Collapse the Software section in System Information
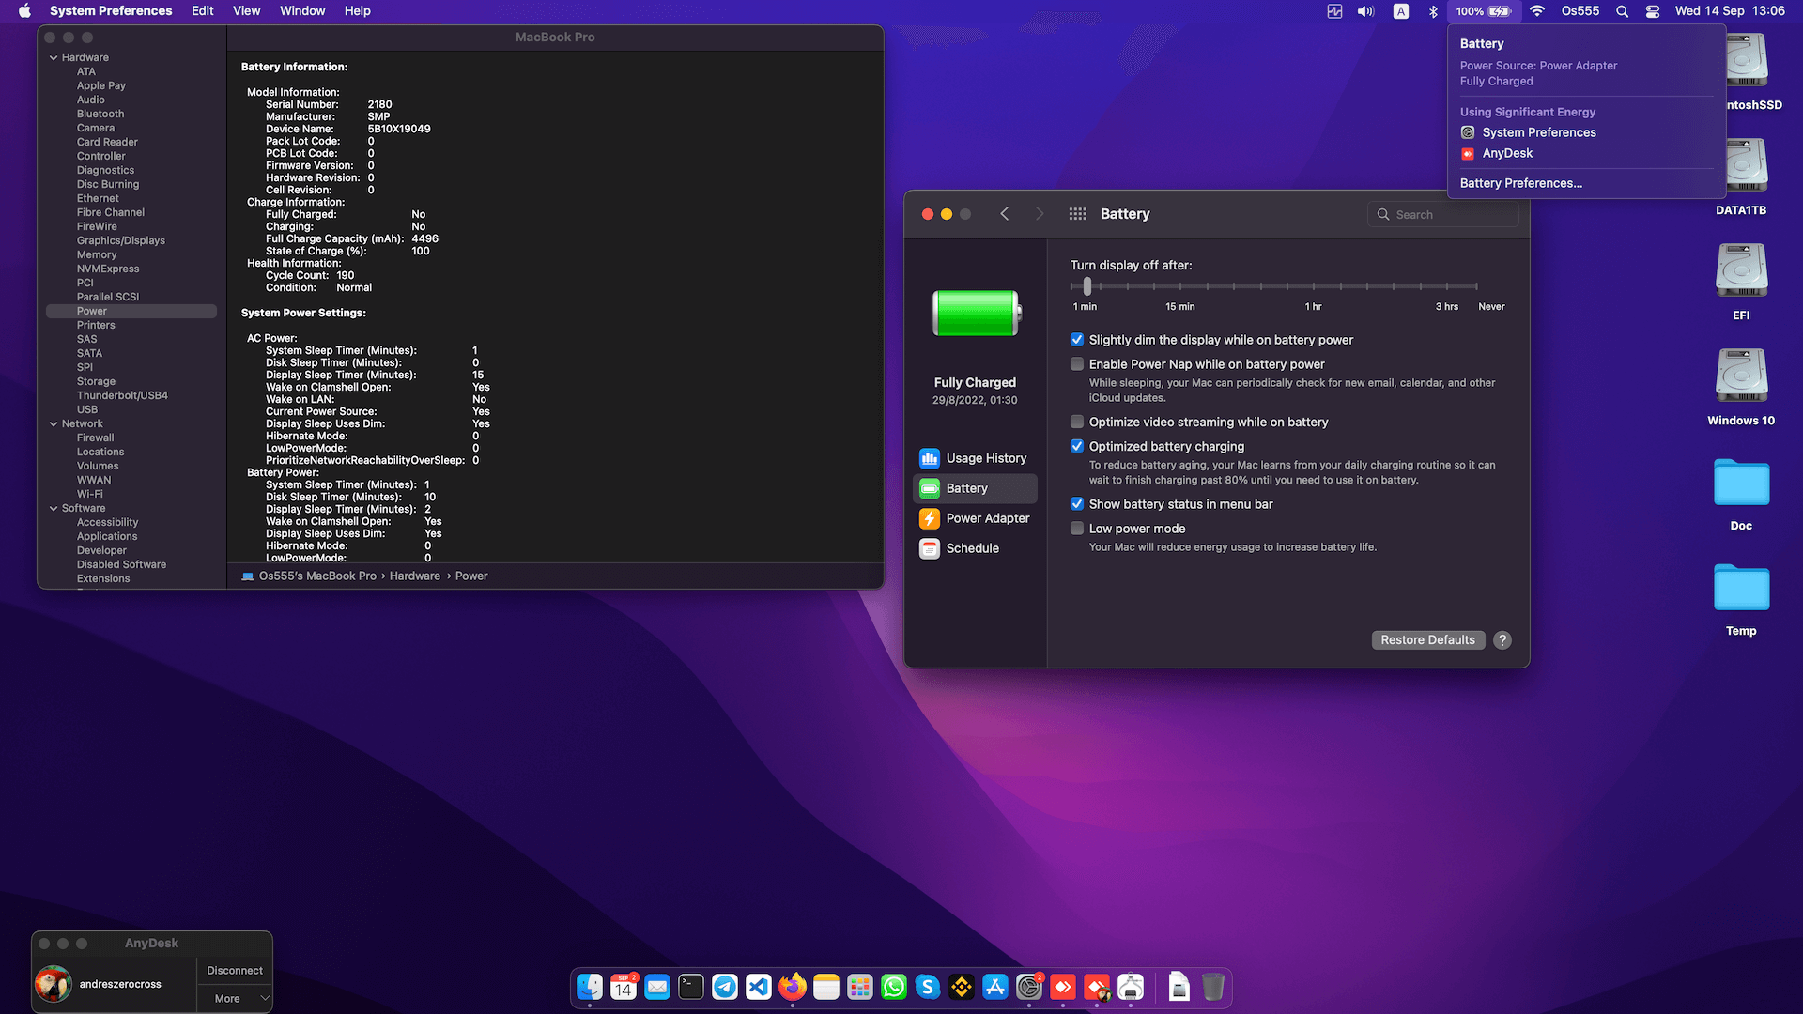 [54, 508]
